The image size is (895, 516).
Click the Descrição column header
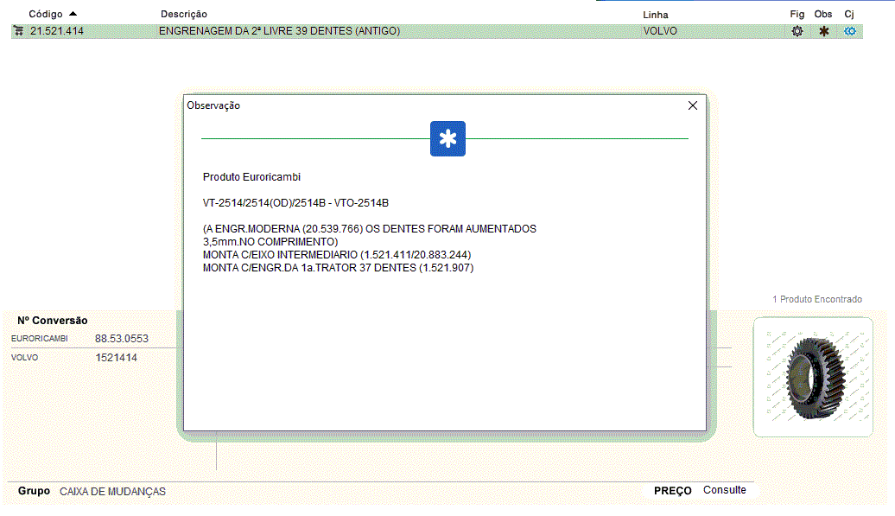click(184, 15)
